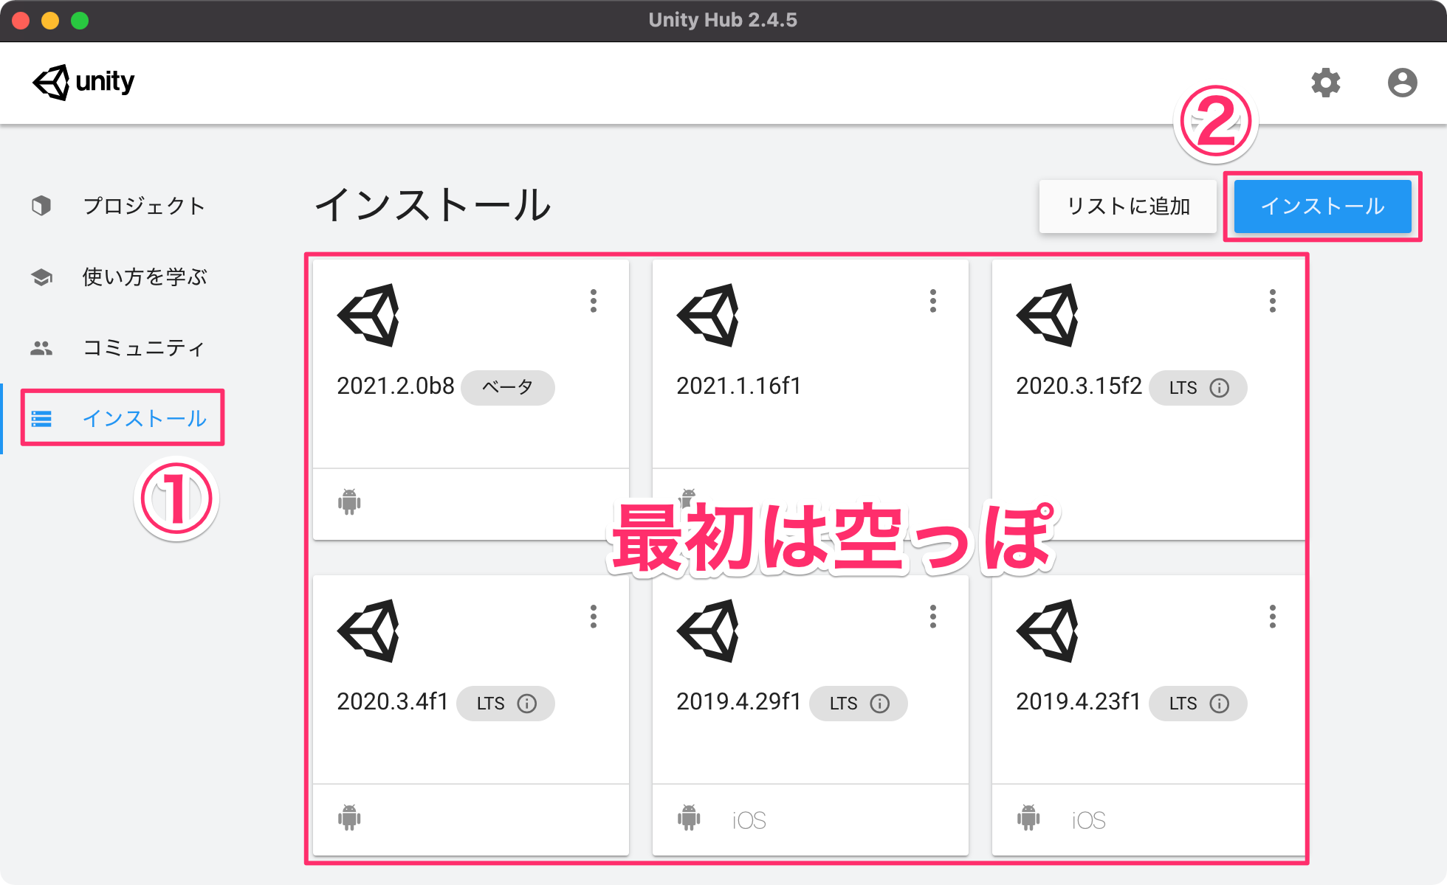Click the LTS info icon for 2019.4.29f1
The image size is (1447, 885).
(880, 703)
